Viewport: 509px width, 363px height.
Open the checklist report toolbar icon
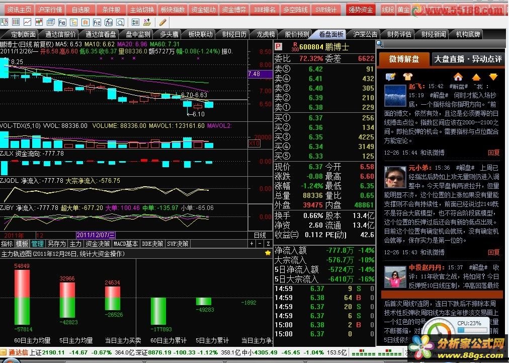coord(4,22)
